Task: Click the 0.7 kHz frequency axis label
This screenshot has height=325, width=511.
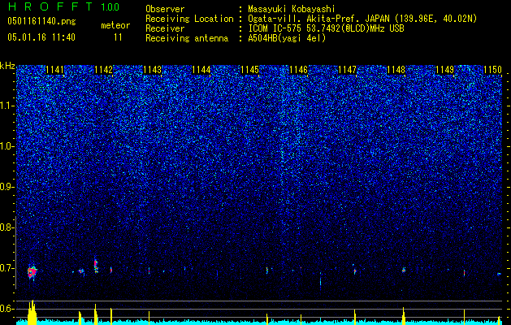Action: 6,268
